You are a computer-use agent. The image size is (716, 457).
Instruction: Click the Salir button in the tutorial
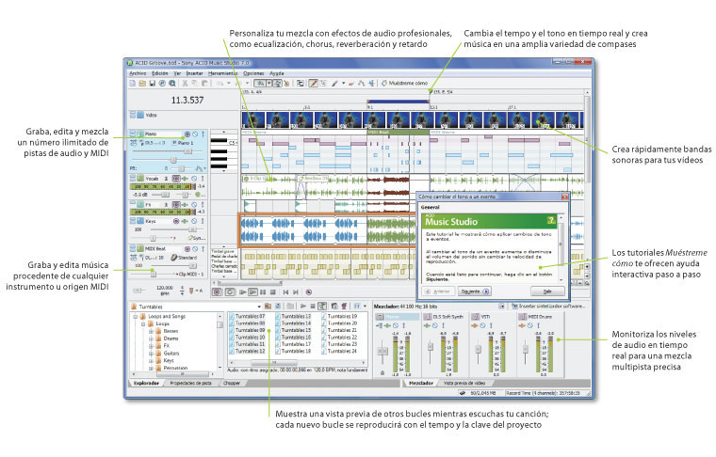click(x=547, y=292)
